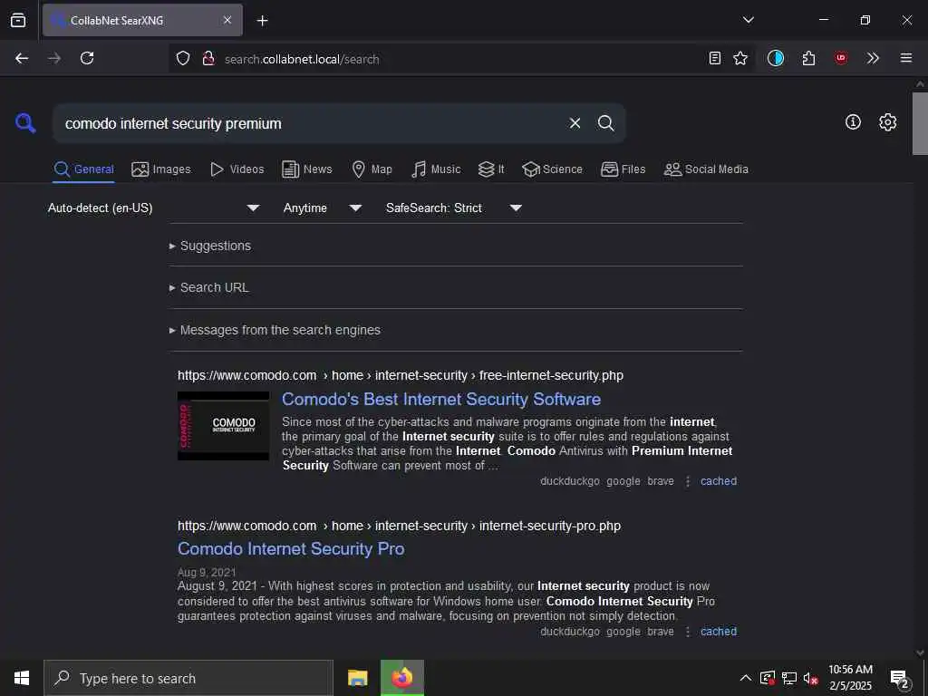The image size is (928, 696).
Task: Switch to the Music tab
Action: (436, 169)
